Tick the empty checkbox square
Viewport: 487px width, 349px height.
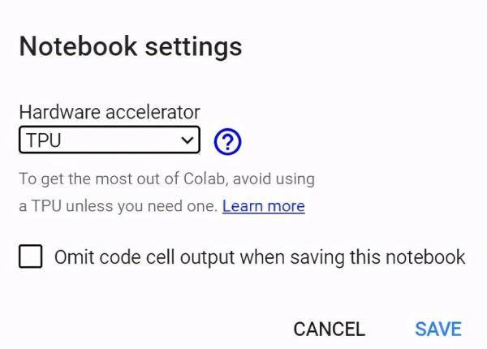click(x=31, y=256)
